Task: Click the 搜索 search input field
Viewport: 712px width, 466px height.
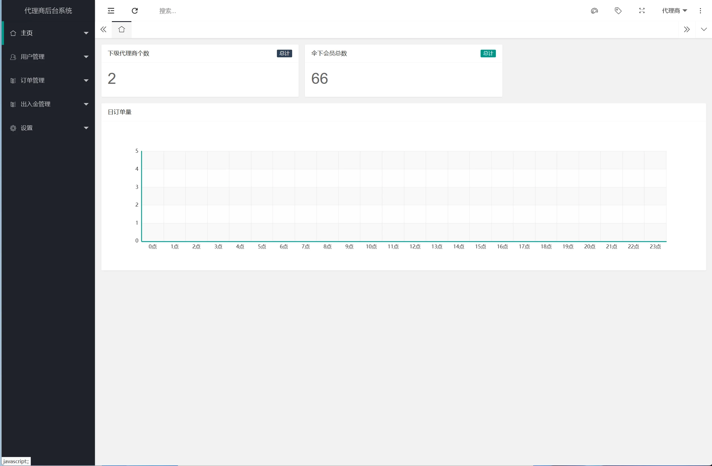Action: (209, 11)
